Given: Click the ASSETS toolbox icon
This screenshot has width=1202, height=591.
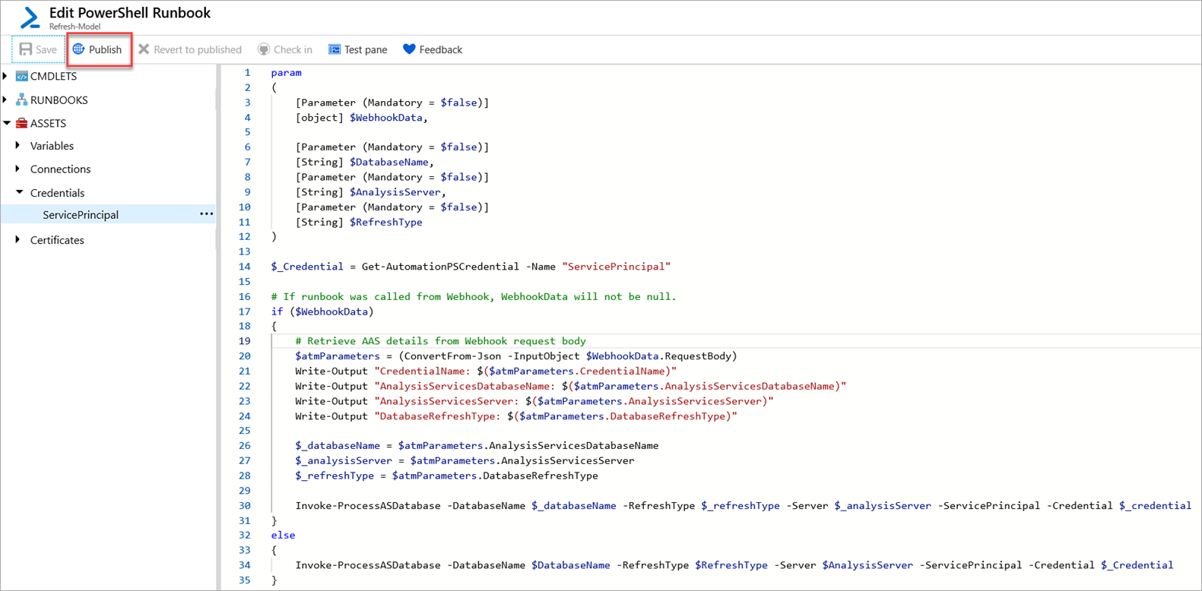Looking at the screenshot, I should pos(22,123).
